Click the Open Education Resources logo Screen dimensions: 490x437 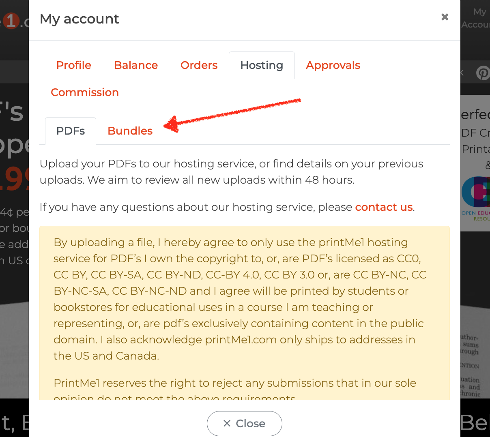click(475, 199)
